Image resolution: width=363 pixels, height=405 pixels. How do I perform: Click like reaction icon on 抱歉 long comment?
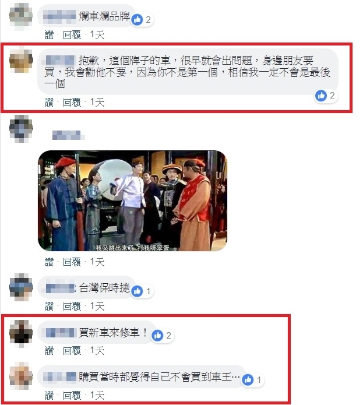click(321, 96)
